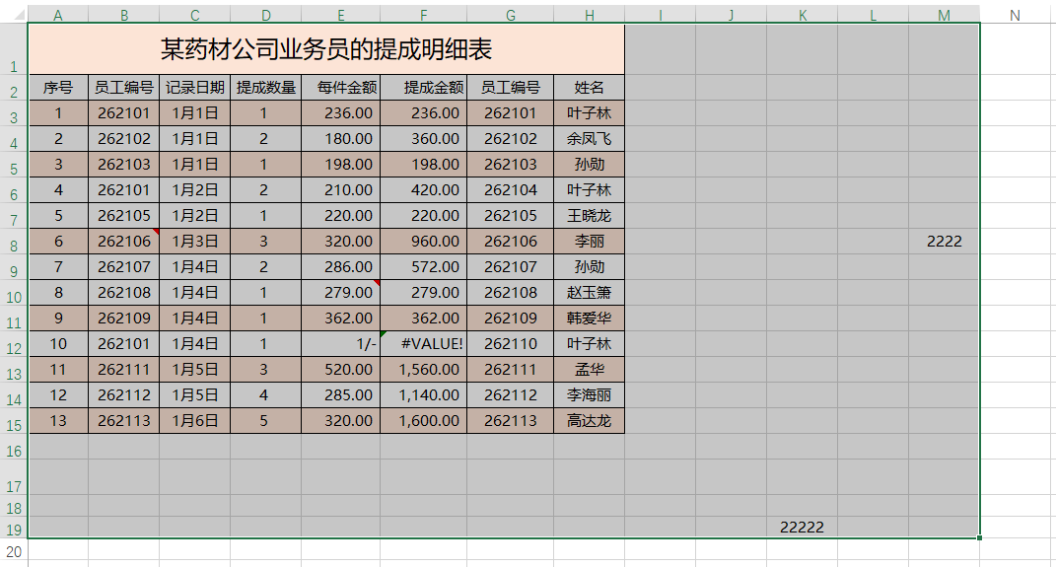Select name cell 李海丽

[x=590, y=395]
